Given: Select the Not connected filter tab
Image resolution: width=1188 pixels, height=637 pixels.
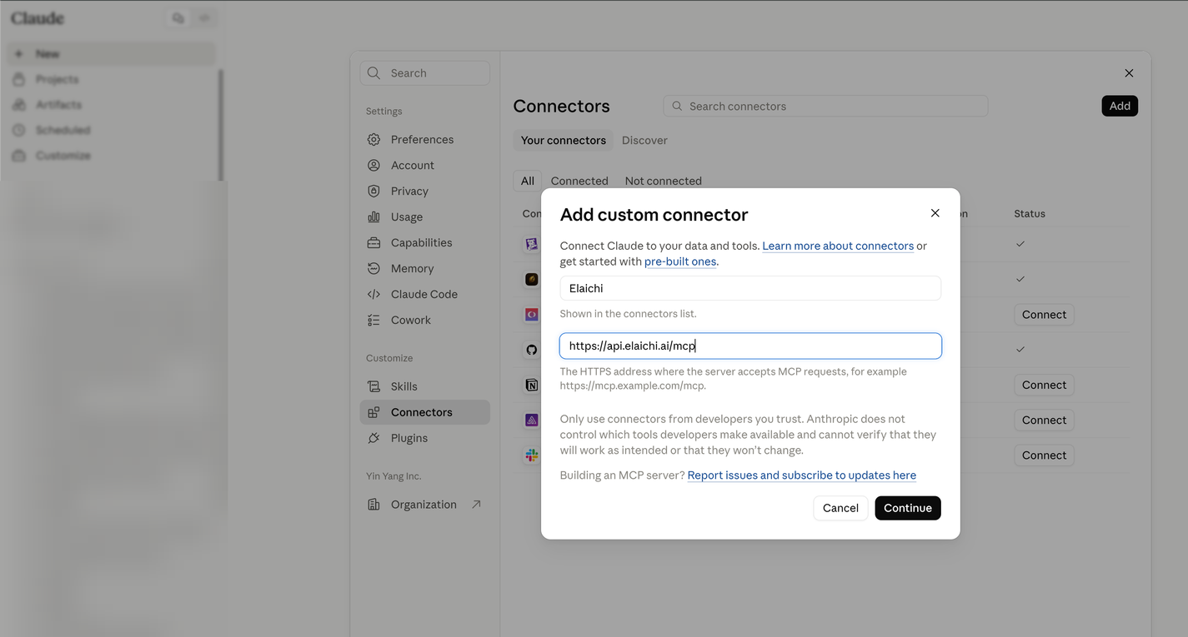Looking at the screenshot, I should (x=664, y=181).
